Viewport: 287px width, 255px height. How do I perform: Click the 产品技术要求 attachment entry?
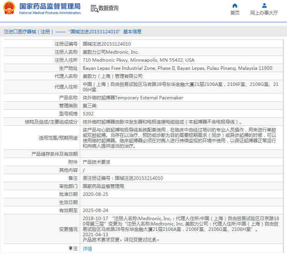pyautogui.click(x=97, y=162)
